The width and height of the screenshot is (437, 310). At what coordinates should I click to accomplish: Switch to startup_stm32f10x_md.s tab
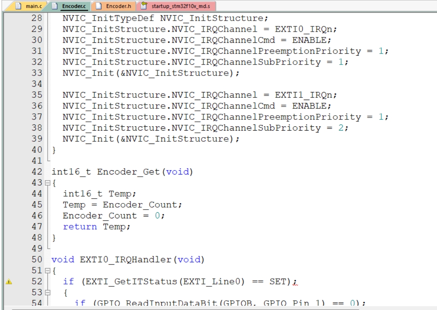point(176,6)
